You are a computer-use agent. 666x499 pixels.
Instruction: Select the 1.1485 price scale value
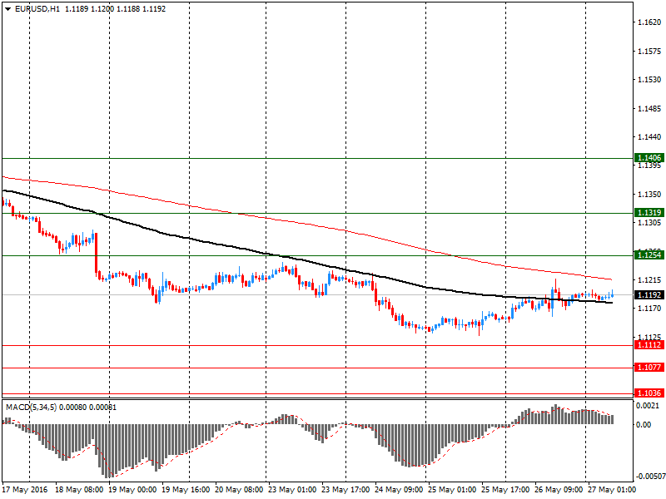(650, 109)
